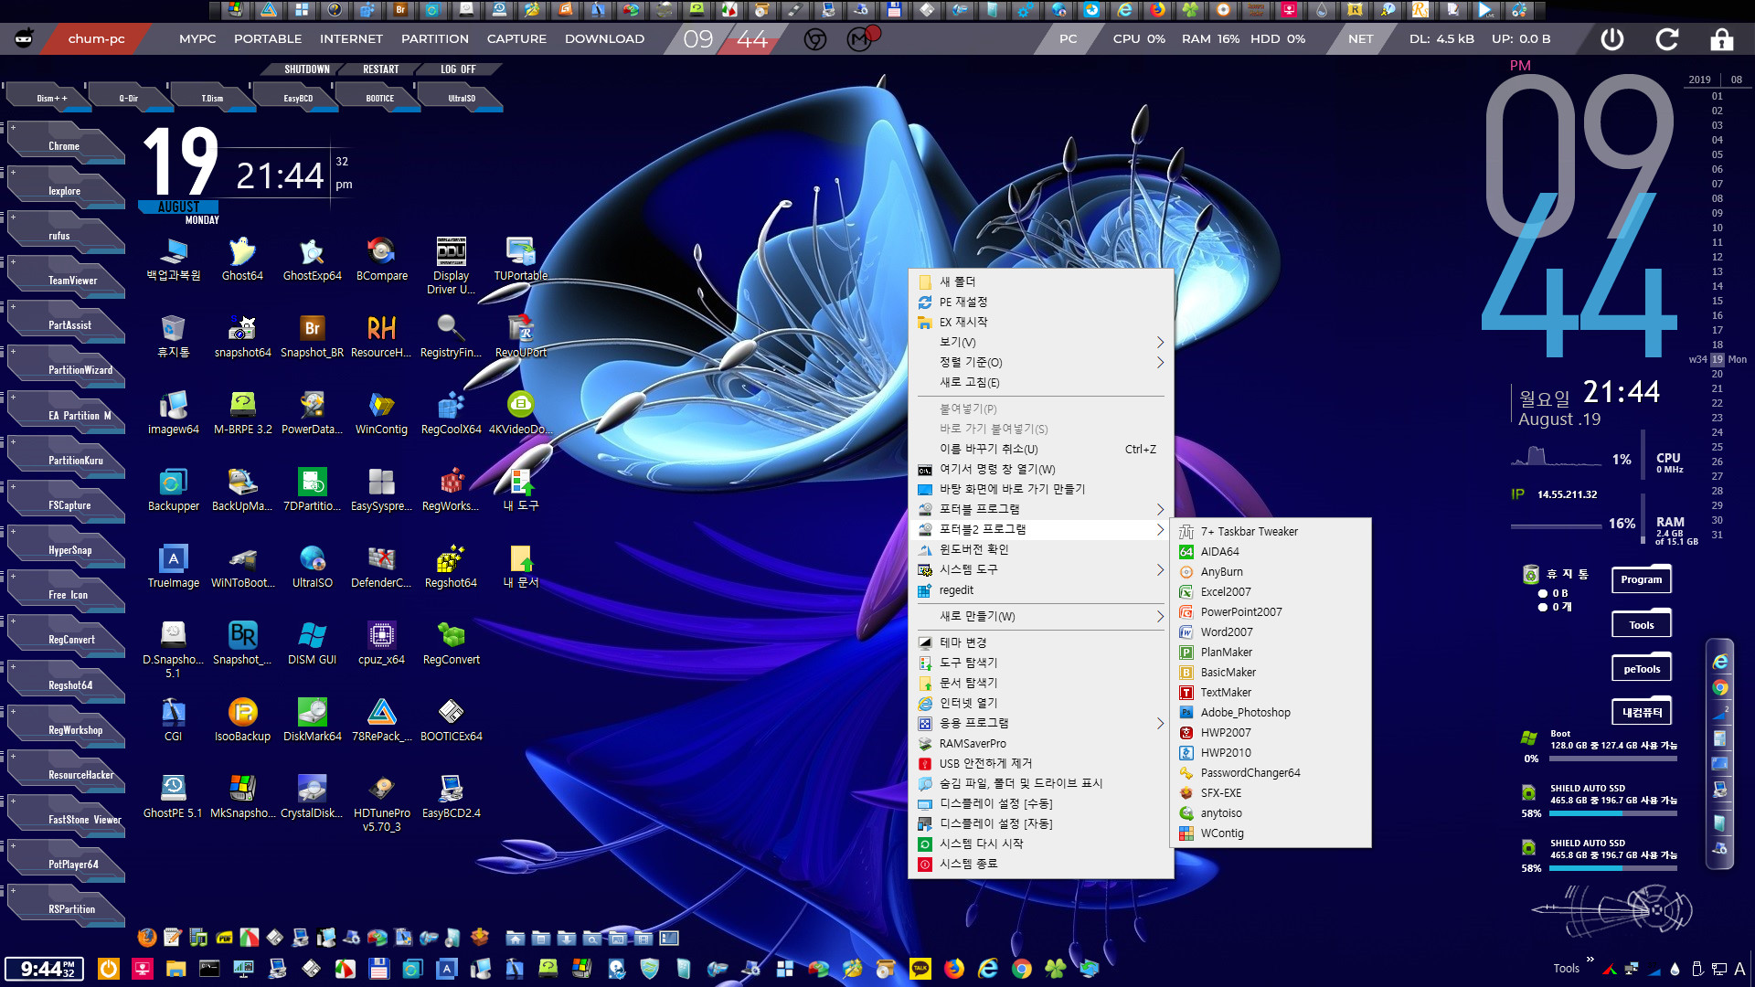The image size is (1755, 987).
Task: Expand the Chrome sidebar tab plus
Action: (x=13, y=128)
